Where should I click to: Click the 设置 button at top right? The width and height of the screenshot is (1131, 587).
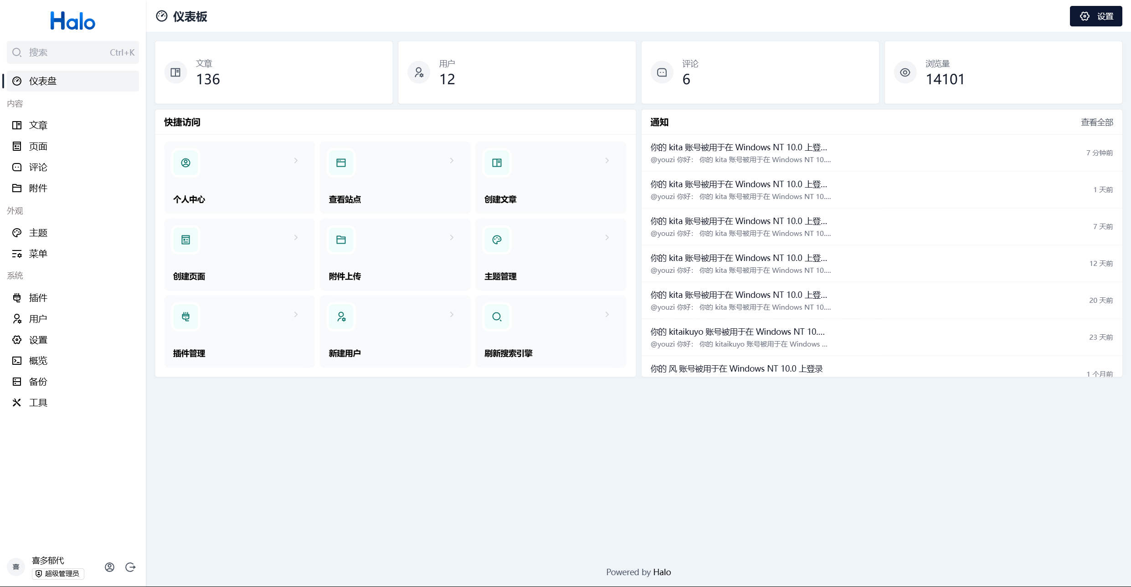(x=1096, y=16)
